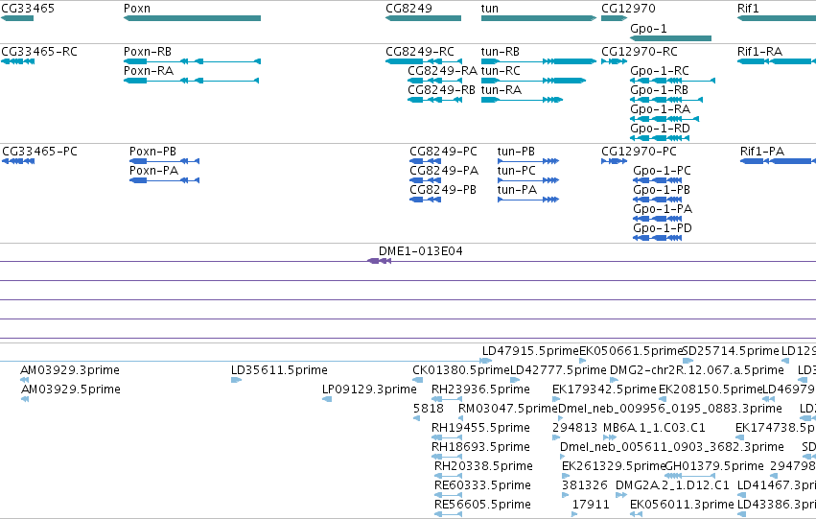The image size is (816, 519).
Task: Select EST LD47915.5prime
Action: pos(486,361)
